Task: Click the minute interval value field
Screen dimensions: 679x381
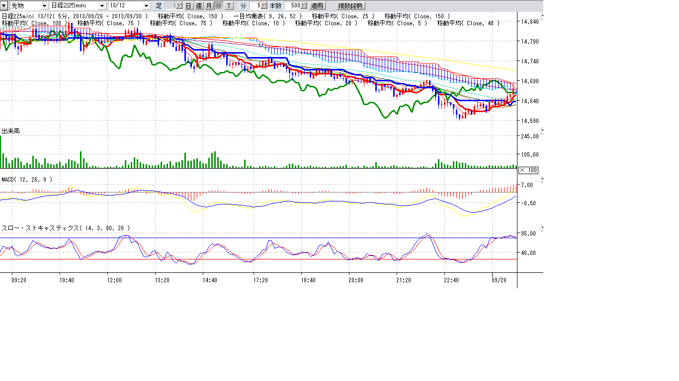Action: pos(255,6)
